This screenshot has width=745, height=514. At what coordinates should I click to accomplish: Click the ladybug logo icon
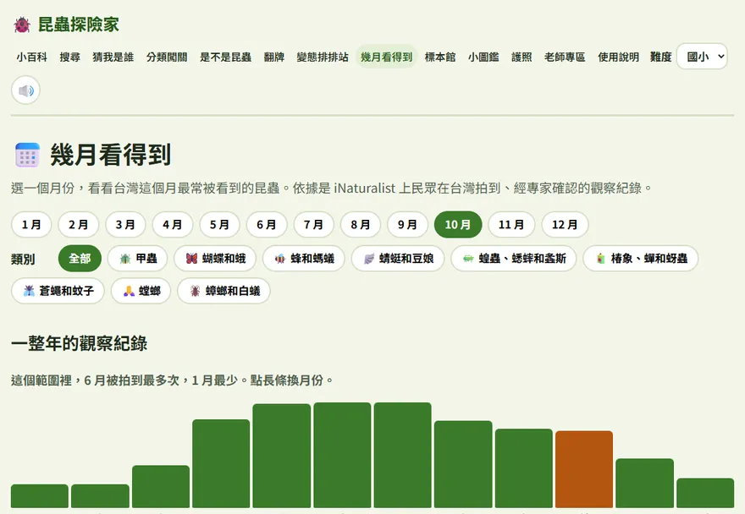tap(22, 25)
